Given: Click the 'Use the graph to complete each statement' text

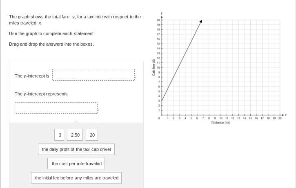Looking at the screenshot, I should (52, 33).
